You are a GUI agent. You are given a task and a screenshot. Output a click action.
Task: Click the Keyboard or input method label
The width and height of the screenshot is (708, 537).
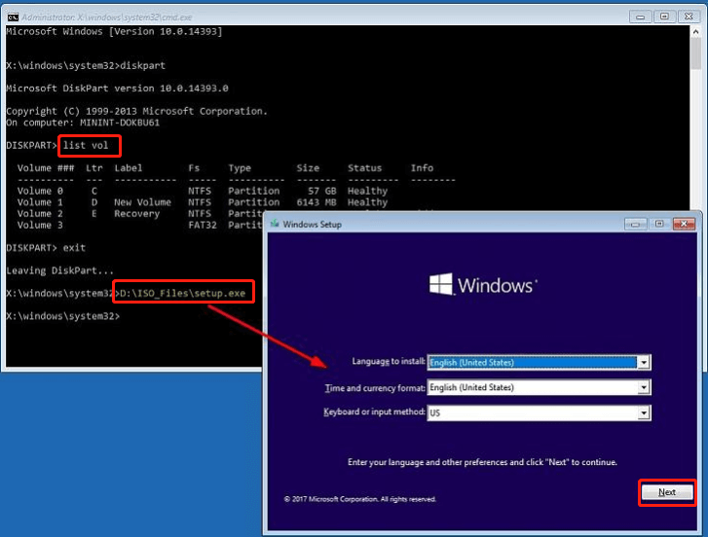click(374, 412)
